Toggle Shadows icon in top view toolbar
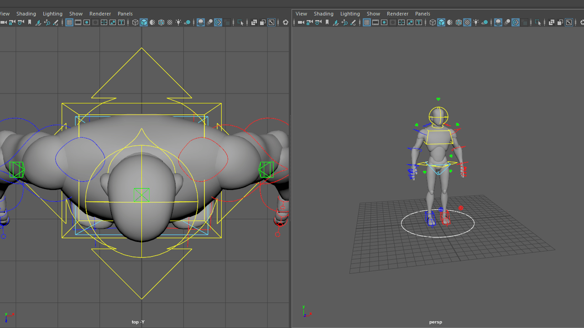Screen dimensions: 584x328 [187, 22]
